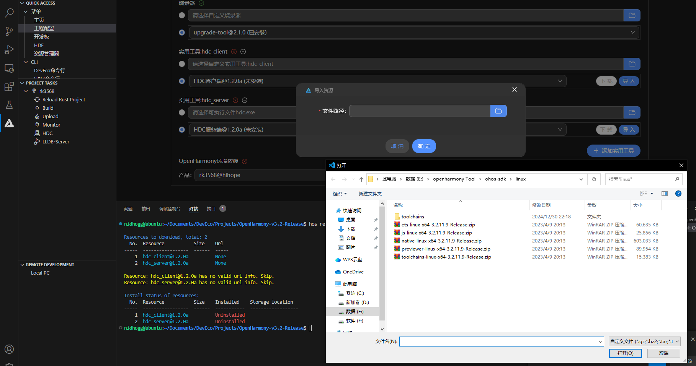The image size is (696, 366).
Task: Open file type filter dropdown
Action: tap(645, 342)
